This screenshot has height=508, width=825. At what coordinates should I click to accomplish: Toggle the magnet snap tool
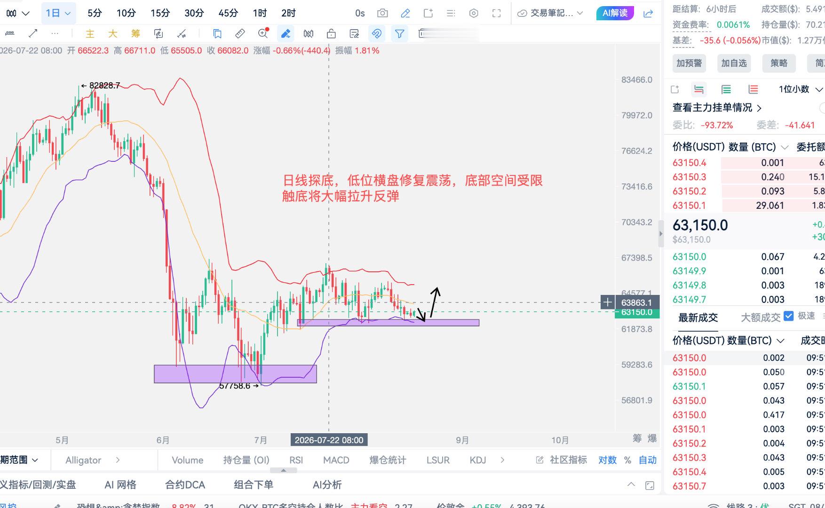point(377,33)
